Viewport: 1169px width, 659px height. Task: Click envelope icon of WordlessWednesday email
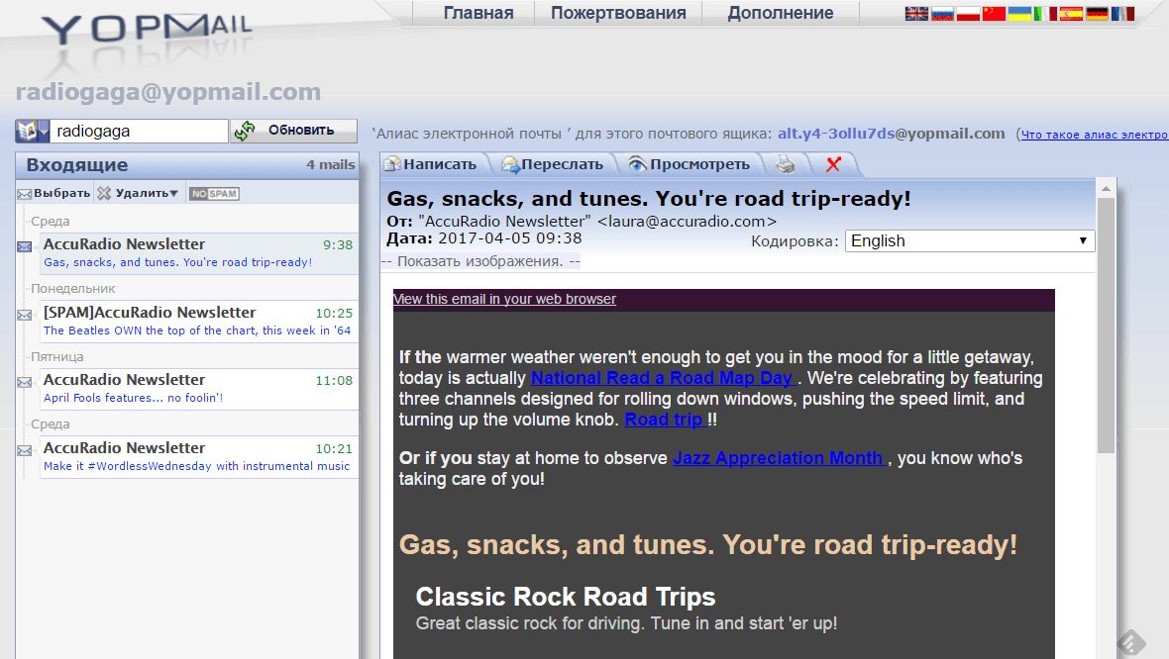coord(25,450)
